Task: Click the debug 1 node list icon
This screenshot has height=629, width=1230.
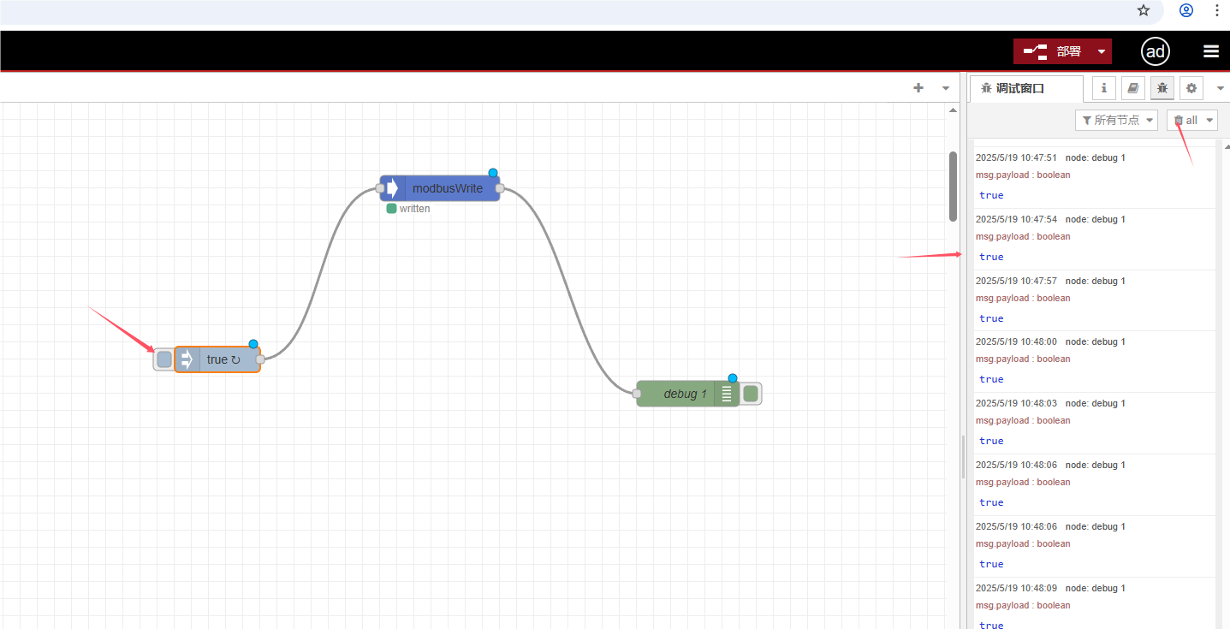Action: 727,394
